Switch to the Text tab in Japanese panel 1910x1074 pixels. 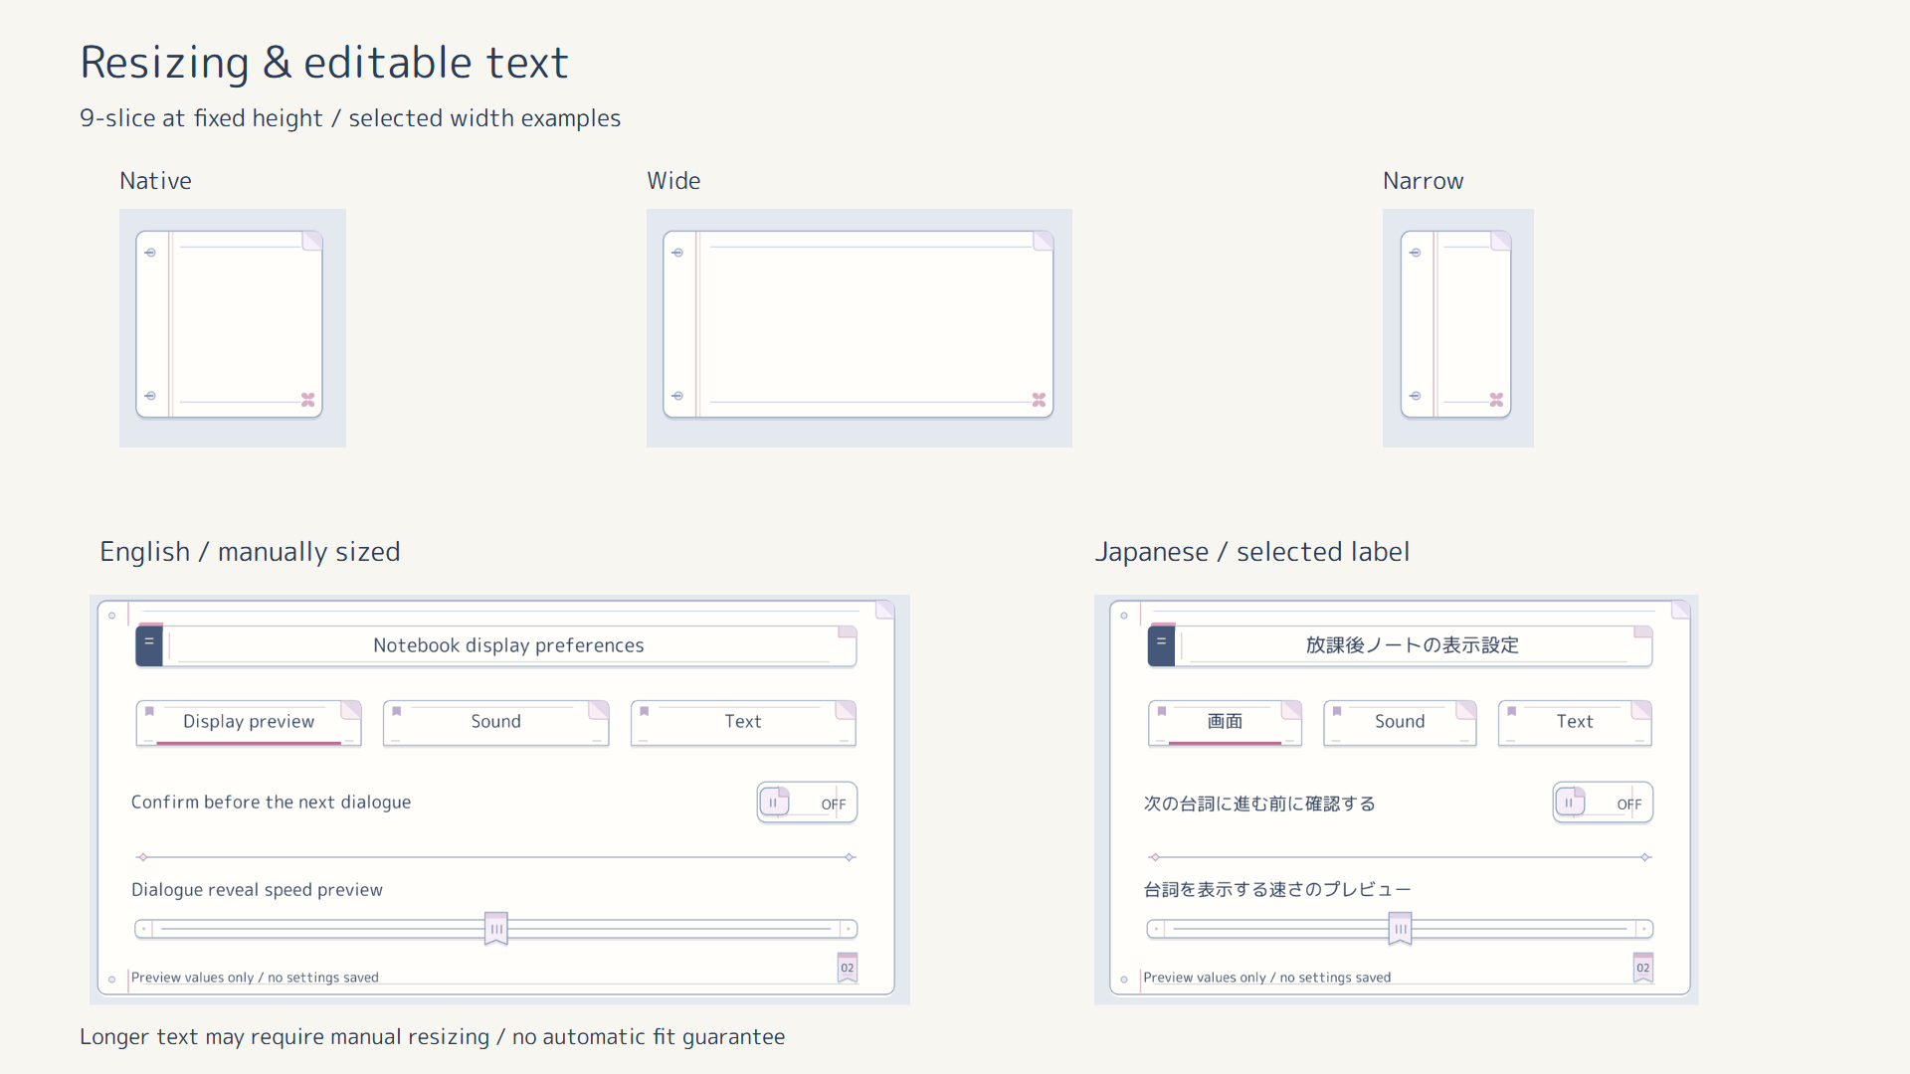(x=1575, y=723)
